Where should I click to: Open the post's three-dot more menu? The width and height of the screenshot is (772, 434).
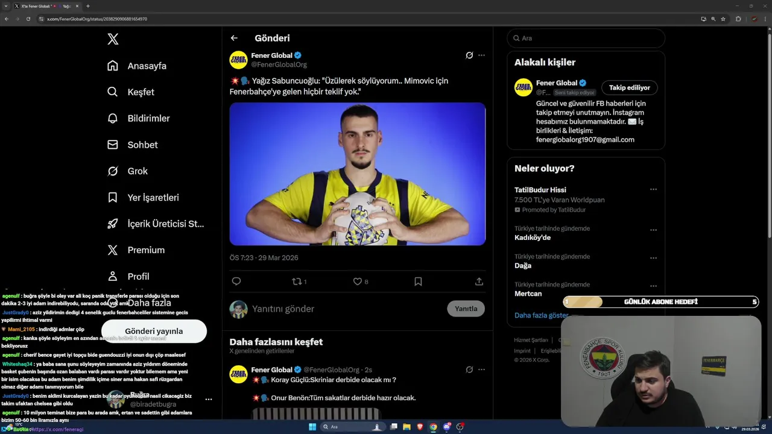coord(481,55)
